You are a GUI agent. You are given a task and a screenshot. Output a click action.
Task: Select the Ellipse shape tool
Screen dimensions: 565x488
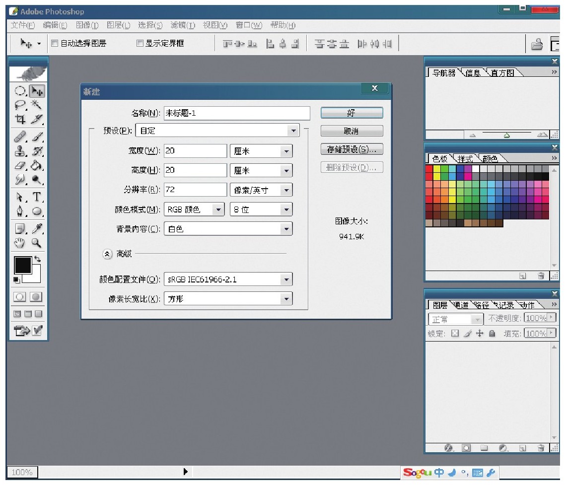tap(37, 211)
